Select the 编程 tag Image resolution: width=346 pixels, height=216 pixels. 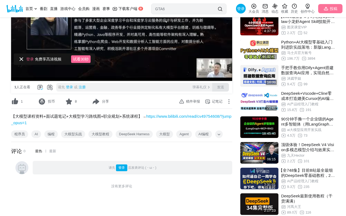[x=51, y=134]
